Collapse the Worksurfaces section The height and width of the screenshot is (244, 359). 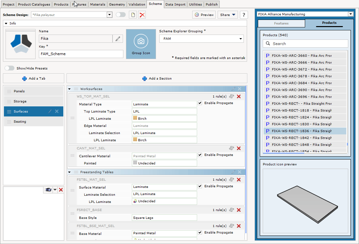pos(70,89)
